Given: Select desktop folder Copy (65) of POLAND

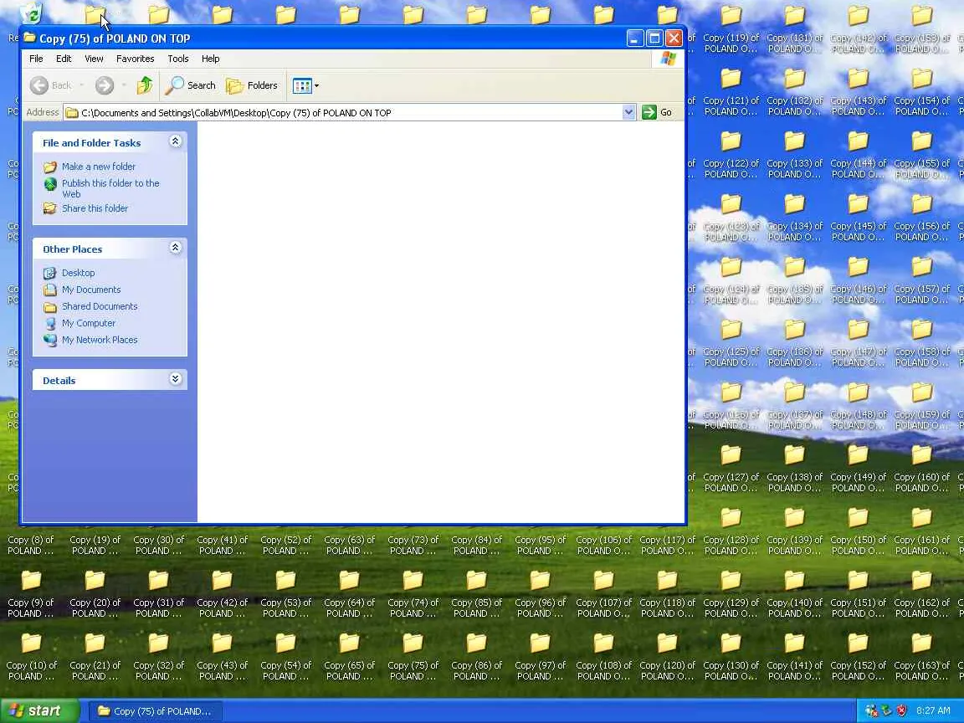Looking at the screenshot, I should click(x=349, y=657).
